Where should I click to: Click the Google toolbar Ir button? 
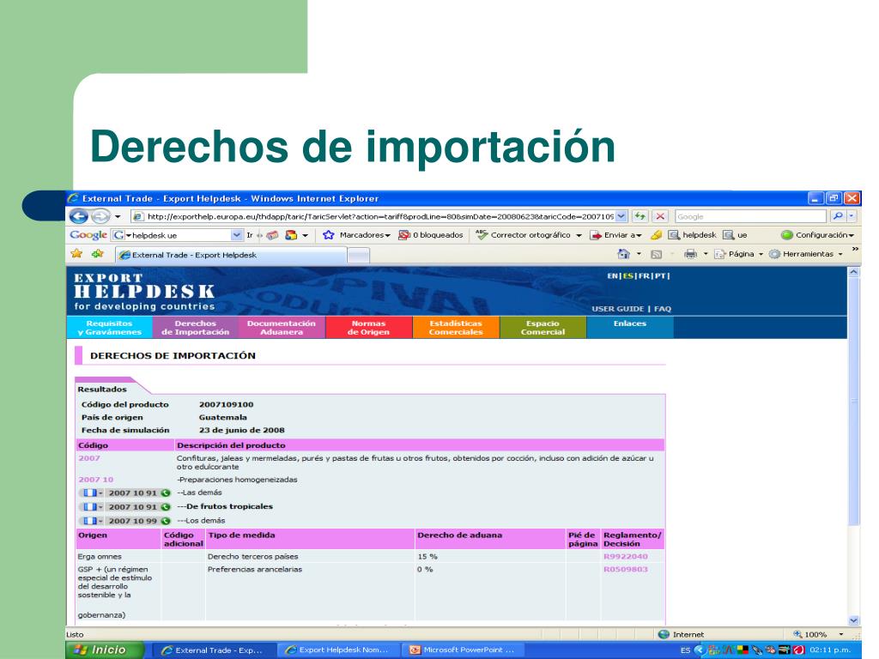click(250, 235)
